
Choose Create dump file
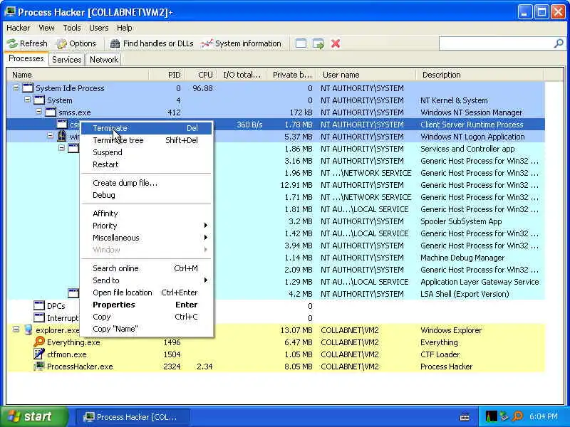click(x=146, y=183)
